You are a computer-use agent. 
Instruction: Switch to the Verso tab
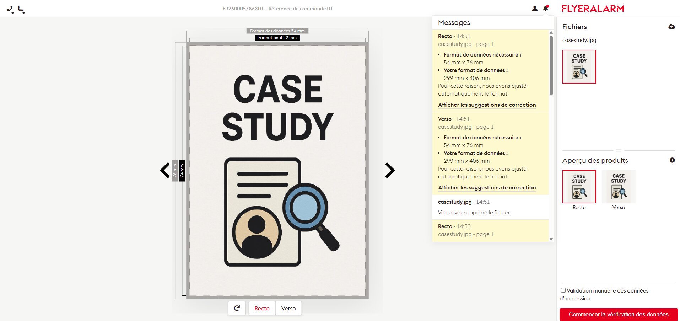point(288,308)
